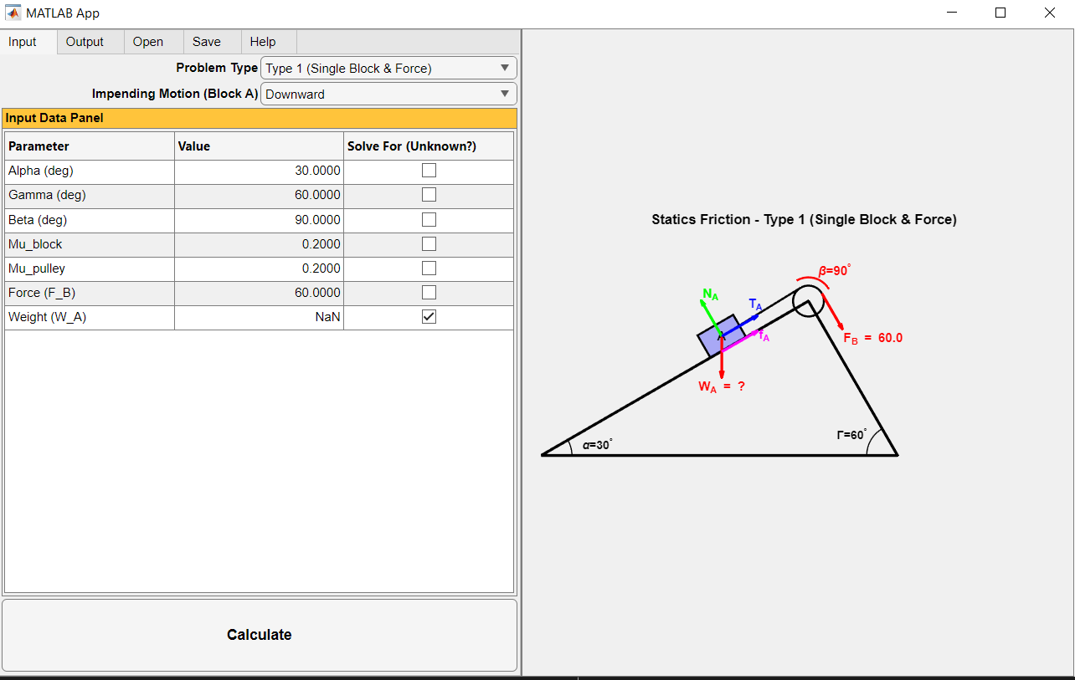This screenshot has height=680, width=1075.
Task: Click the Calculate button
Action: [260, 635]
